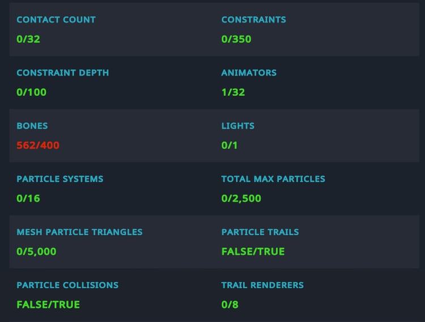425x322 pixels.
Task: Click the Constraint Depth label
Action: pos(62,73)
